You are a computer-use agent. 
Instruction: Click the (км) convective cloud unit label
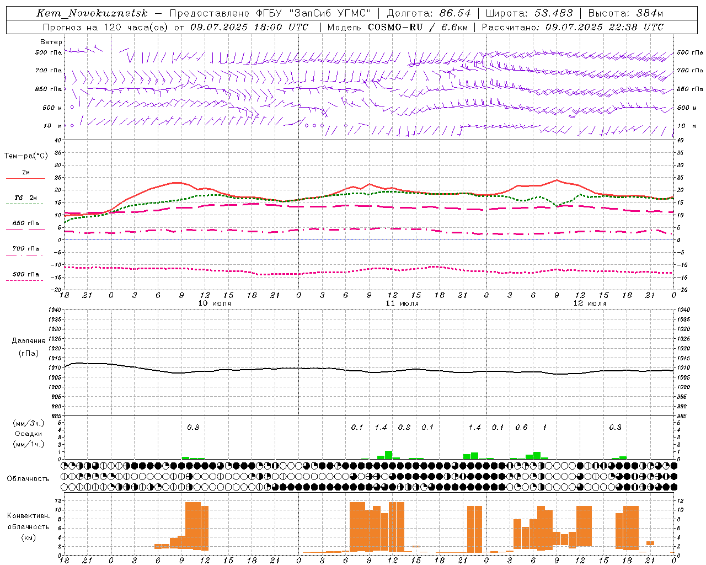click(29, 537)
